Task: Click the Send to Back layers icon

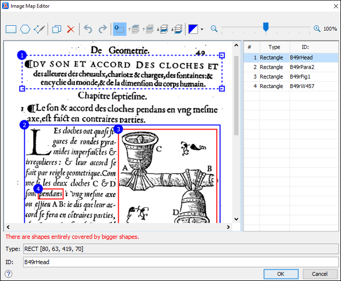Action: 178,30
